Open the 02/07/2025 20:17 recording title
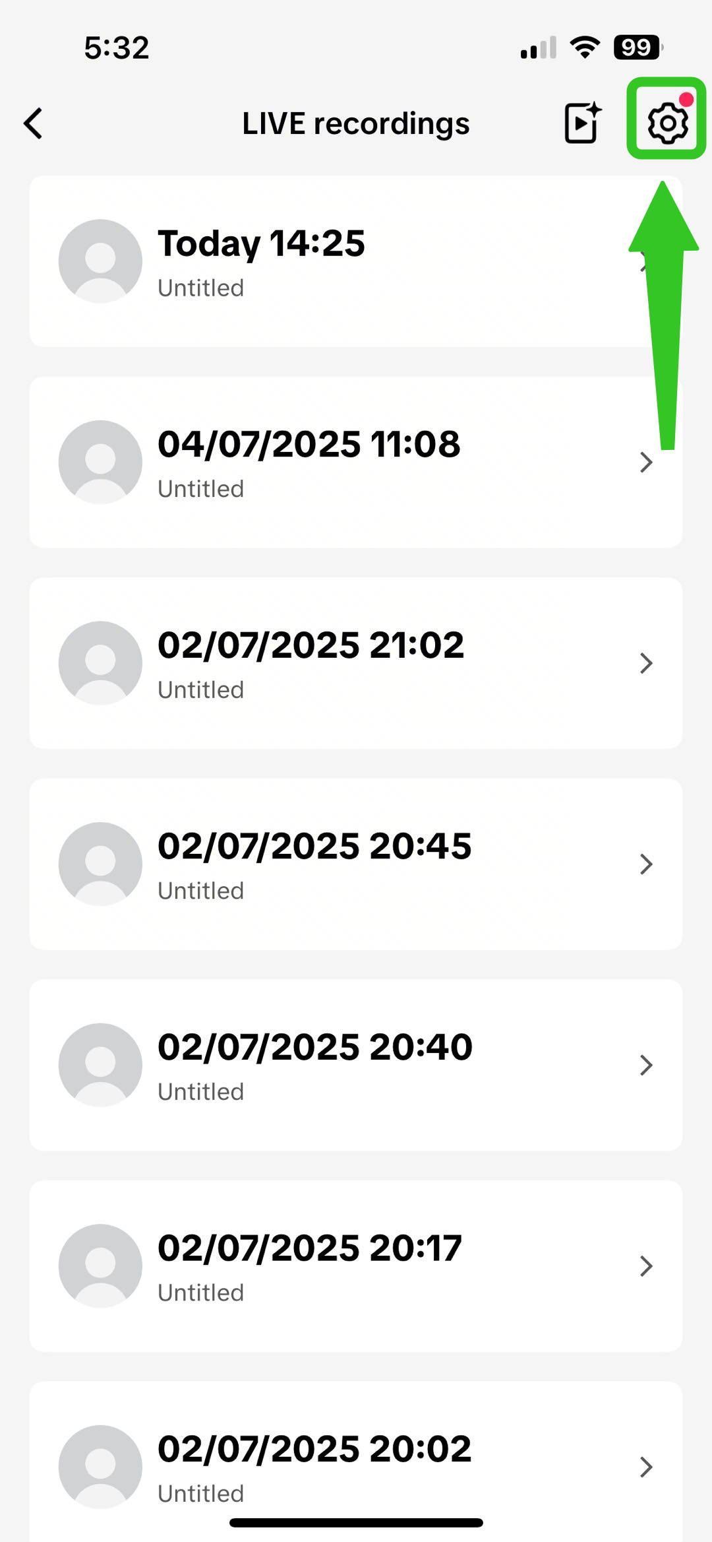Screen dimensions: 712x1542 310,1248
